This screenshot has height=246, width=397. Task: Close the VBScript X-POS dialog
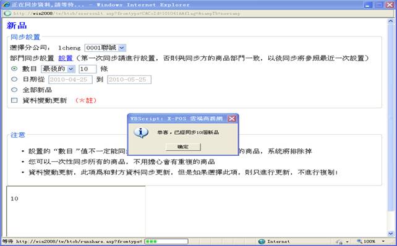232,119
